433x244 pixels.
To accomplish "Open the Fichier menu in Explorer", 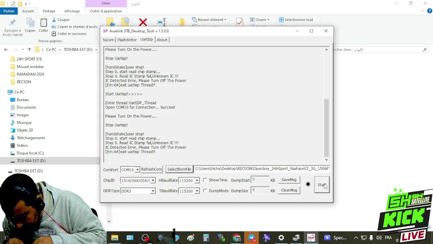I will (9, 11).
